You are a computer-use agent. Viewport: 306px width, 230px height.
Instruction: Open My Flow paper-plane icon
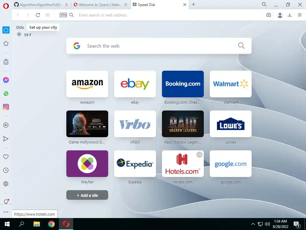point(6,139)
